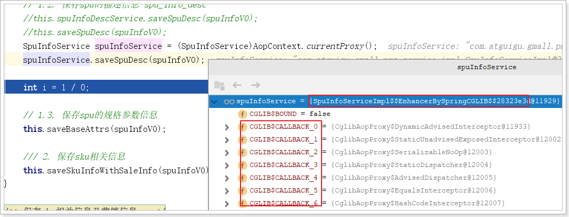Screen dimensions: 569x217
Task: Select the StaticDispatcher@12004 value
Action: (x=413, y=165)
